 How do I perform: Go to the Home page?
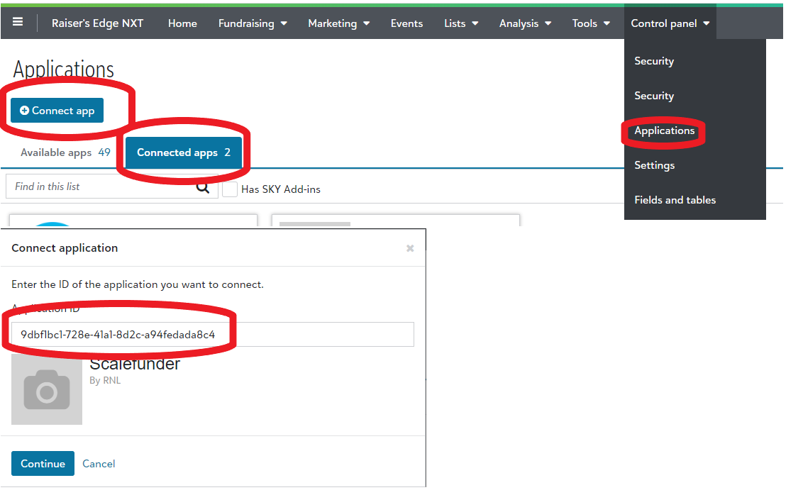[182, 23]
